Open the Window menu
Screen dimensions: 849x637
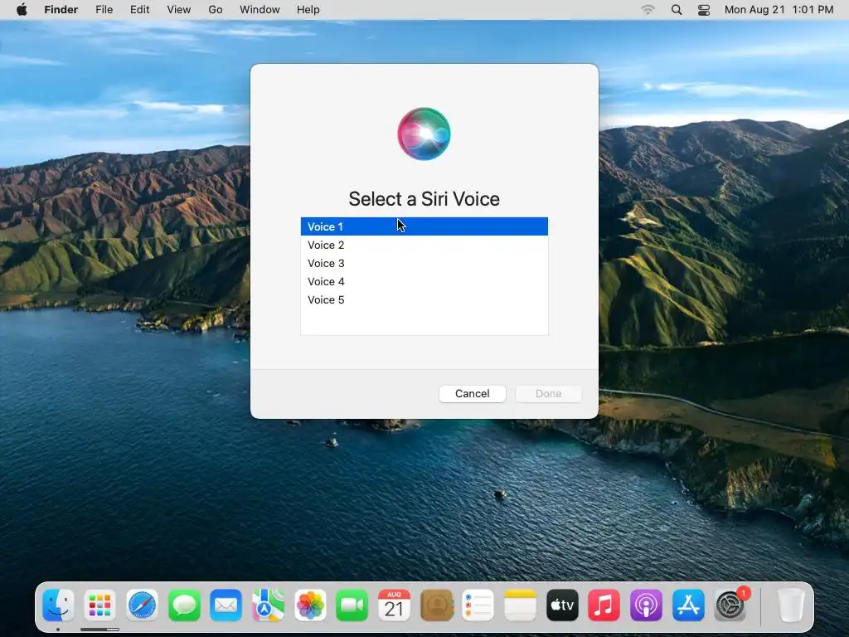pos(260,10)
